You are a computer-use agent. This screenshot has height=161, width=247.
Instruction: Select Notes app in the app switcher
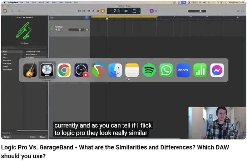point(132,70)
